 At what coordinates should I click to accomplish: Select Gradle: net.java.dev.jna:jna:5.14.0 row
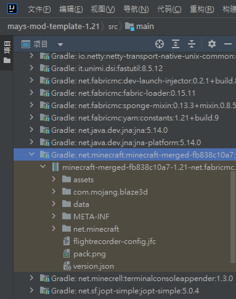[x=124, y=130]
